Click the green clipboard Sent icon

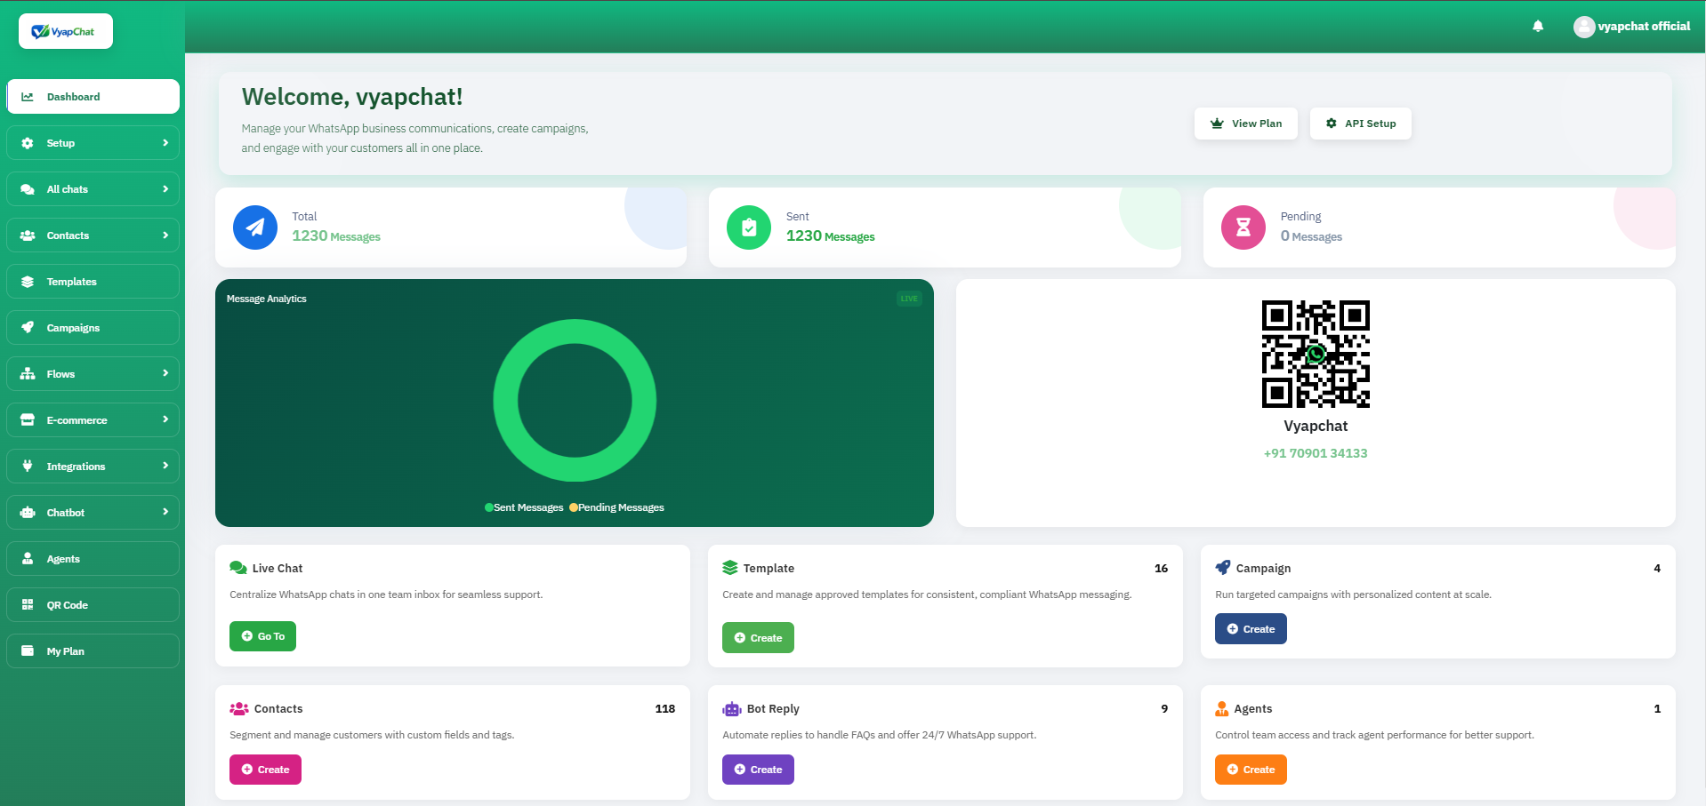749,227
